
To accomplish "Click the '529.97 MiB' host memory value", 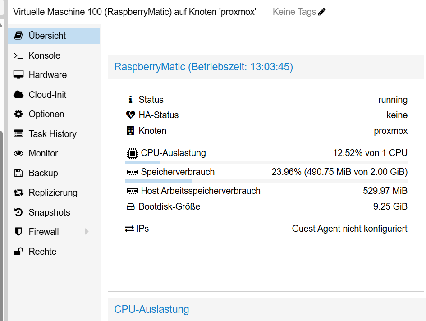I will pyautogui.click(x=385, y=191).
